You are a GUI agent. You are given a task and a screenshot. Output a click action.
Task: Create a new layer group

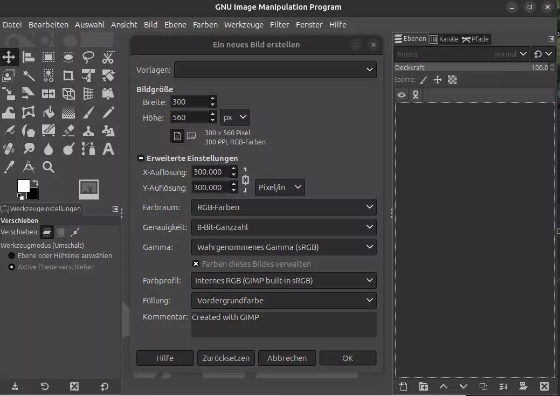(x=424, y=386)
